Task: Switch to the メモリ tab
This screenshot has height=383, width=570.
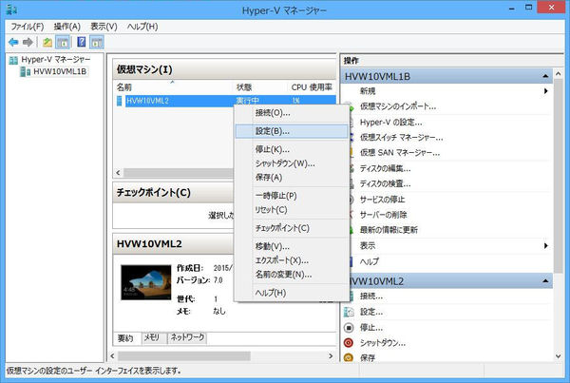Action: click(152, 338)
